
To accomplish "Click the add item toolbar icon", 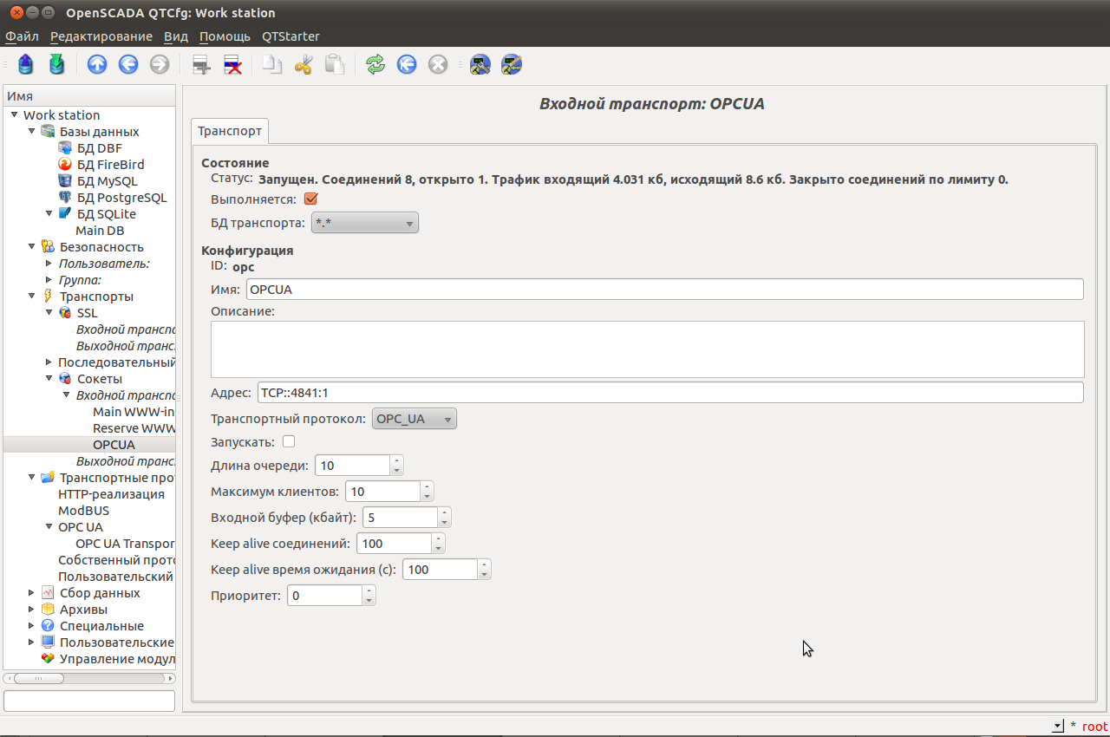I will (x=201, y=64).
